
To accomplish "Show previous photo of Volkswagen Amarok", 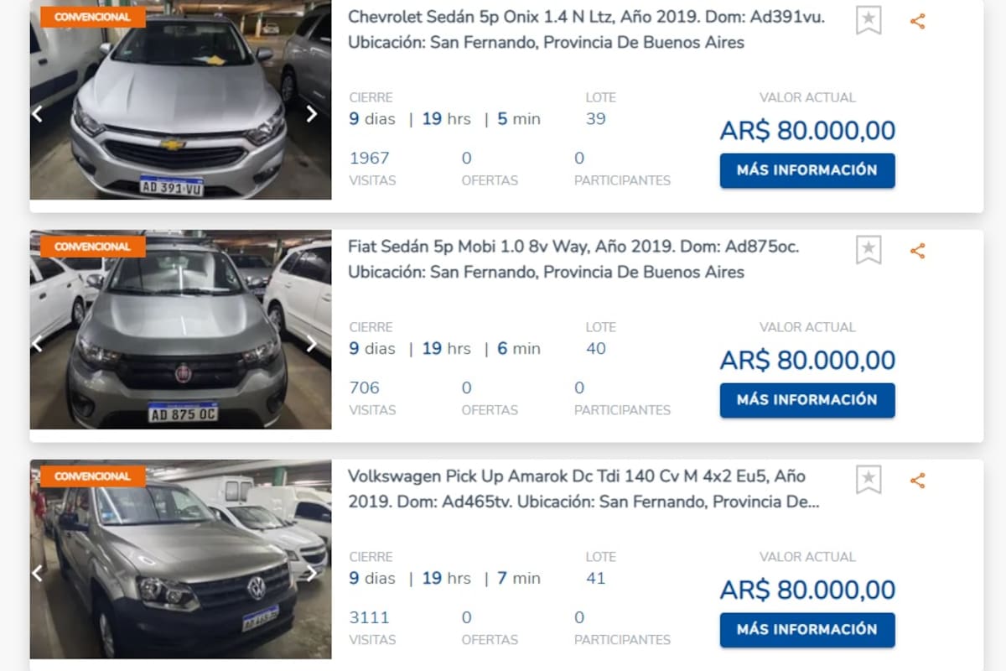I will (37, 574).
